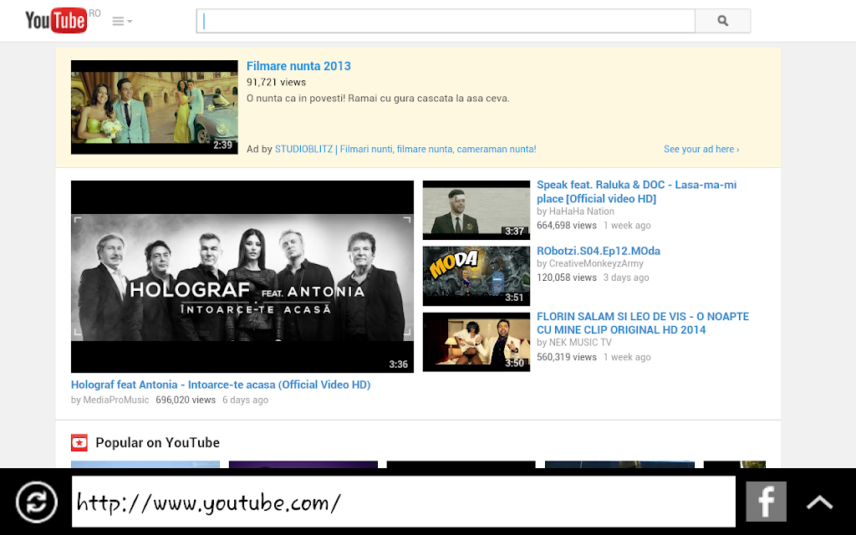Click the Popular on YouTube section icon
The height and width of the screenshot is (535, 856).
pos(79,443)
